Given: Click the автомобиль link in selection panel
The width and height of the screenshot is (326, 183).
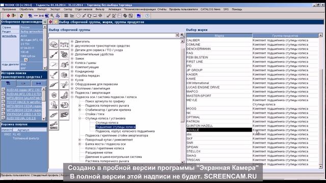Looking at the screenshot, I should [x=9, y=36].
